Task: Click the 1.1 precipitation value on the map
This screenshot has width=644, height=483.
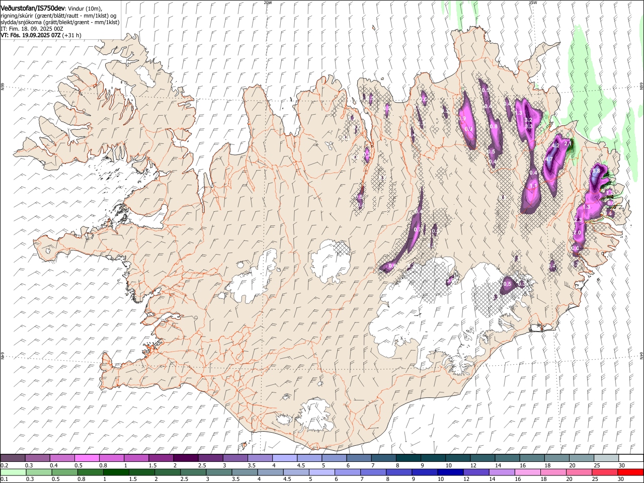Action: (x=534, y=186)
